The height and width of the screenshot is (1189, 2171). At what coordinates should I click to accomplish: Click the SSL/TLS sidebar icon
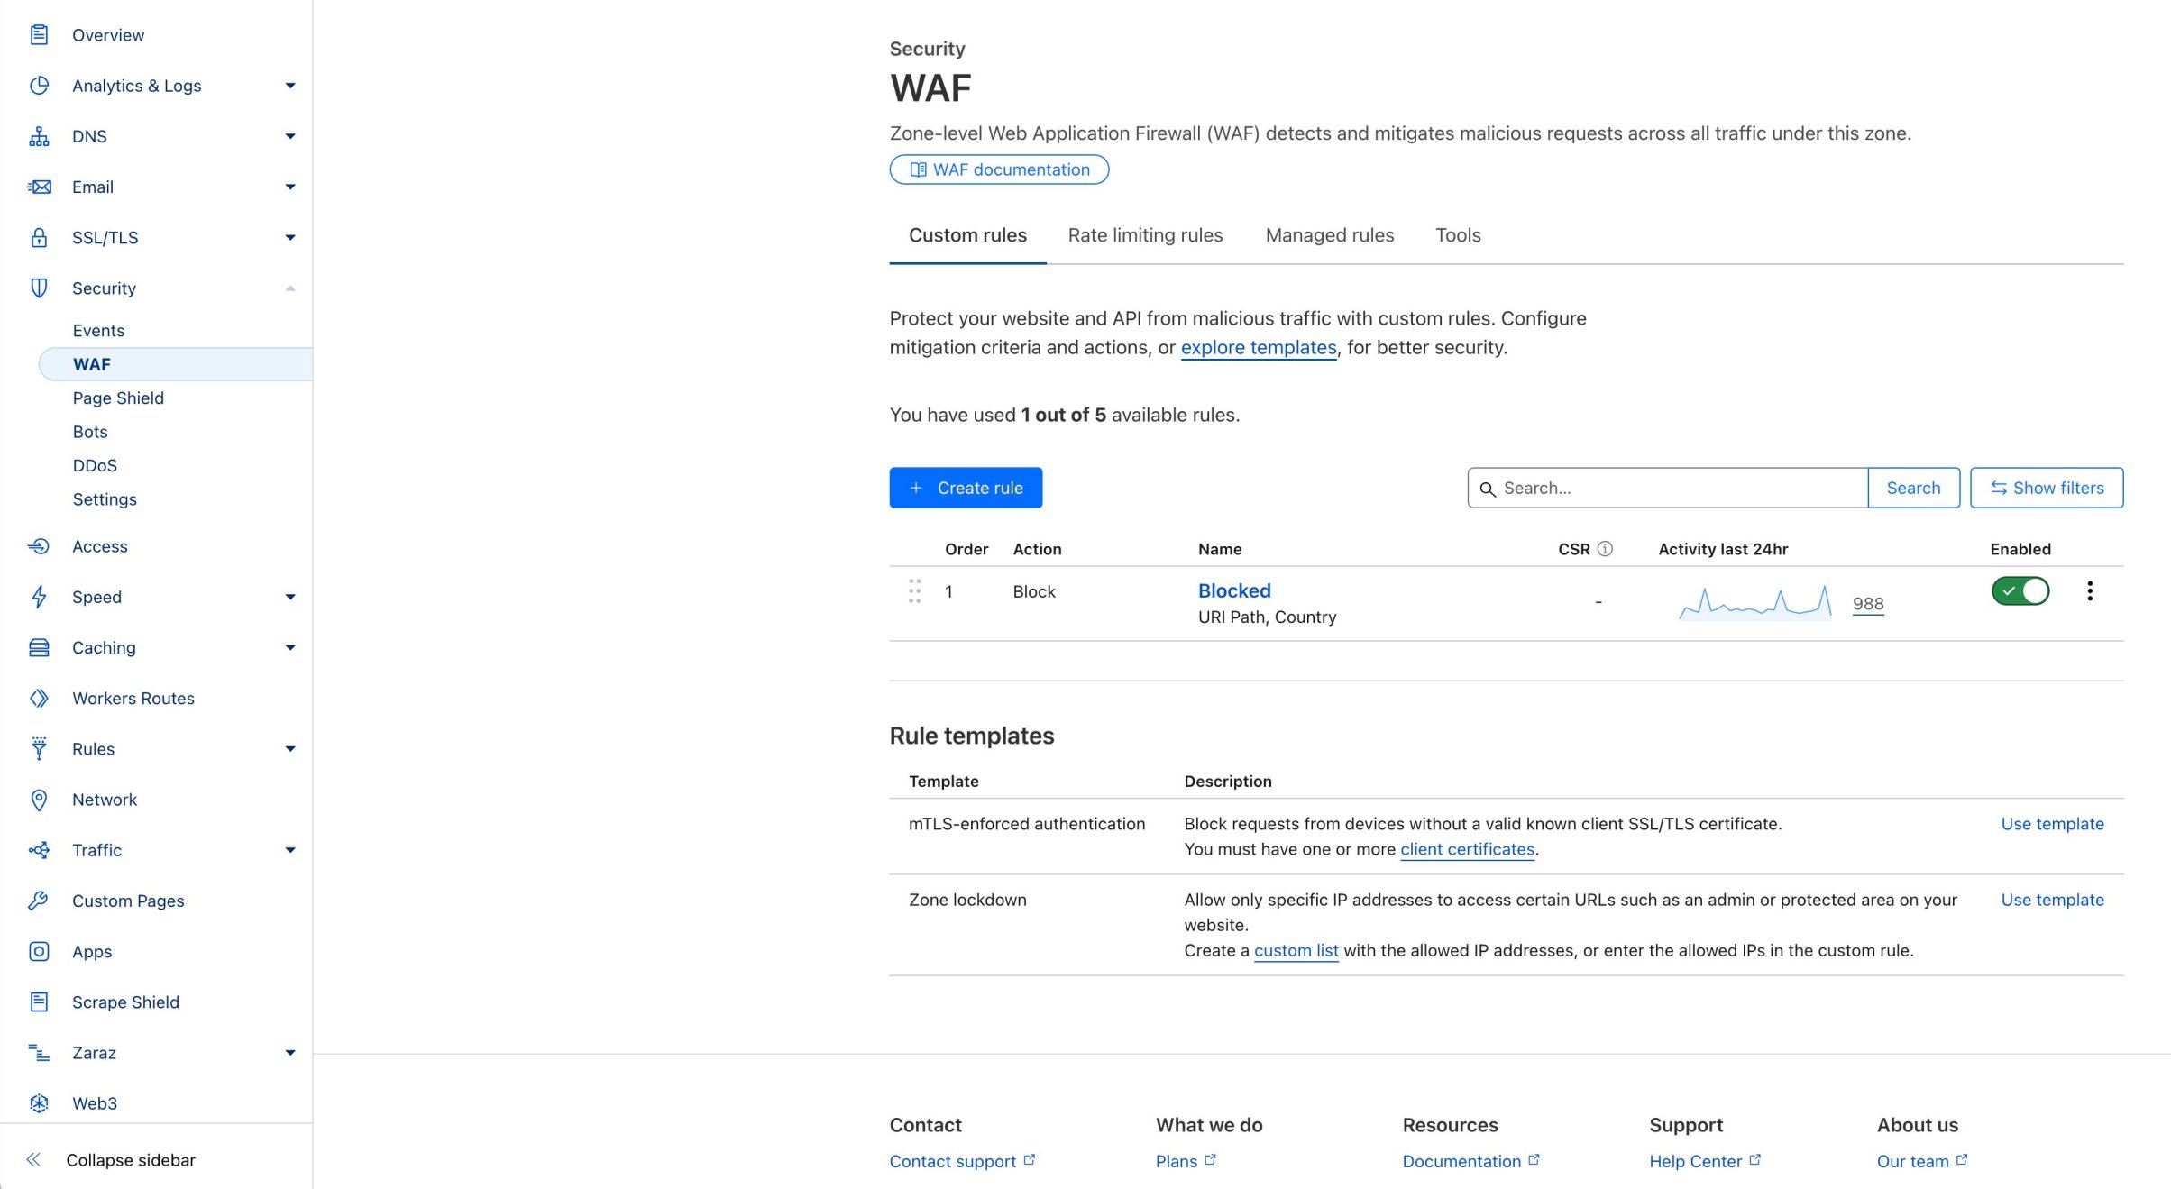[x=40, y=237]
